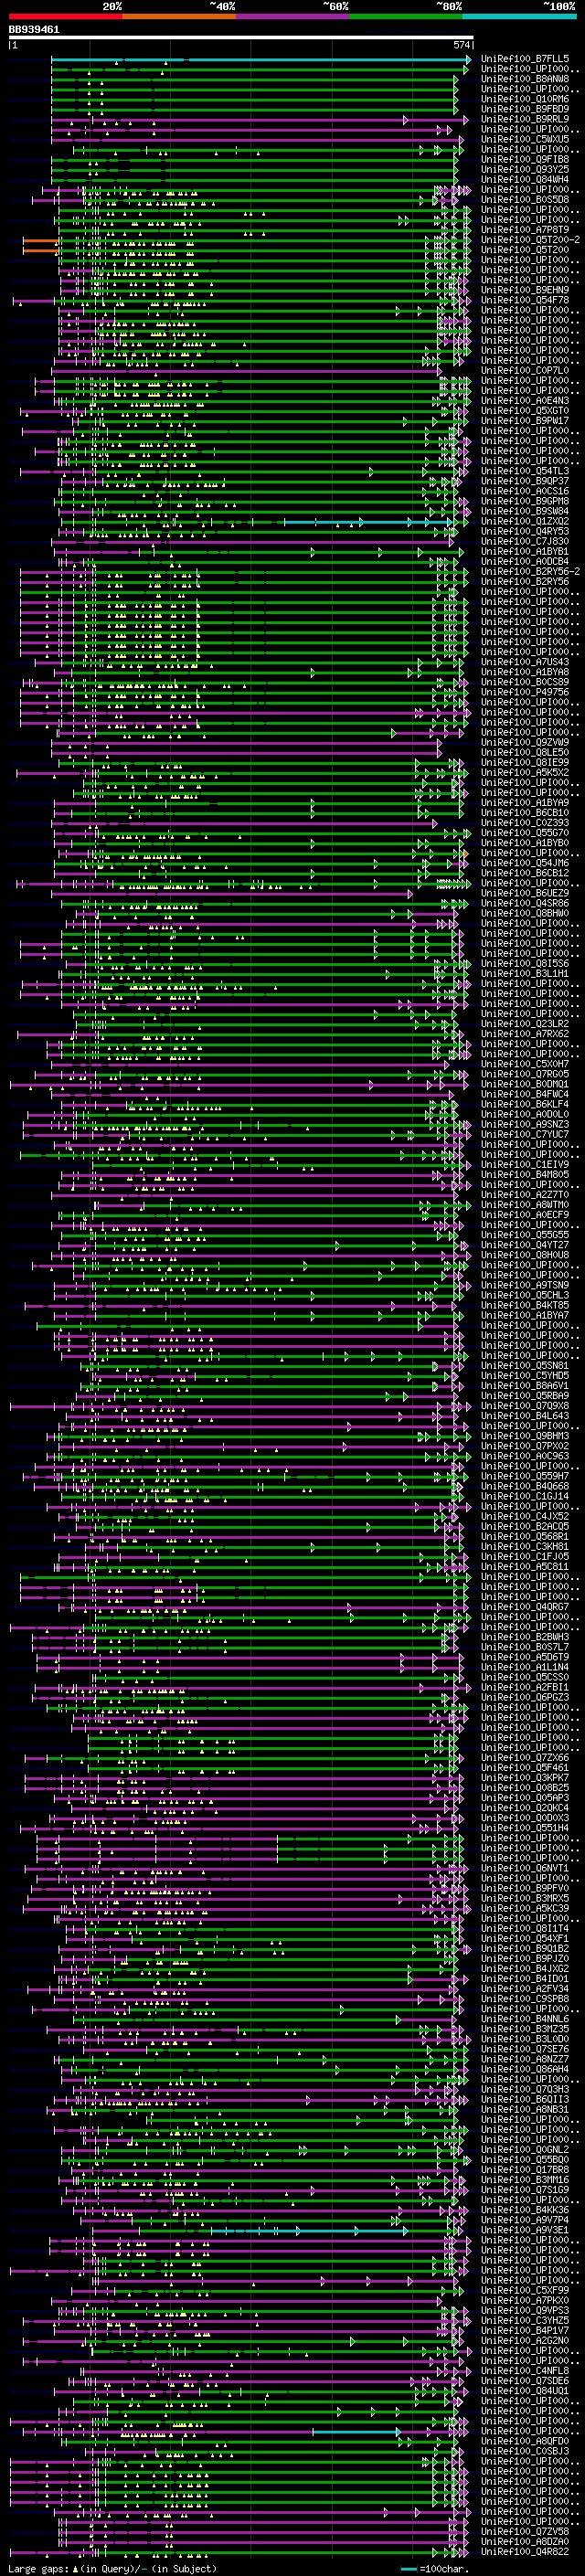
Task: Select the UniRef100_Q4RY53 label
Action: pyautogui.click(x=525, y=531)
